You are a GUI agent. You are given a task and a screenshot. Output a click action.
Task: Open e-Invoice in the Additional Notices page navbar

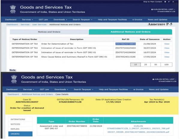137,19
